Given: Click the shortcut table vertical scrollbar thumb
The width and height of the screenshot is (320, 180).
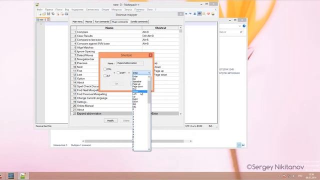Looking at the screenshot, I should pyautogui.click(x=180, y=31).
